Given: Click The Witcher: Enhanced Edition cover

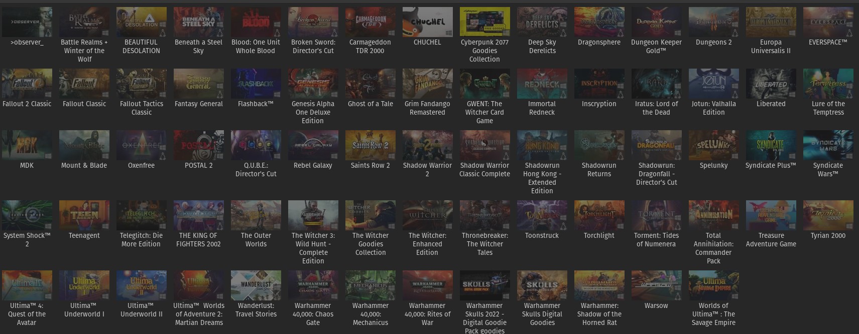Looking at the screenshot, I should coord(428,215).
